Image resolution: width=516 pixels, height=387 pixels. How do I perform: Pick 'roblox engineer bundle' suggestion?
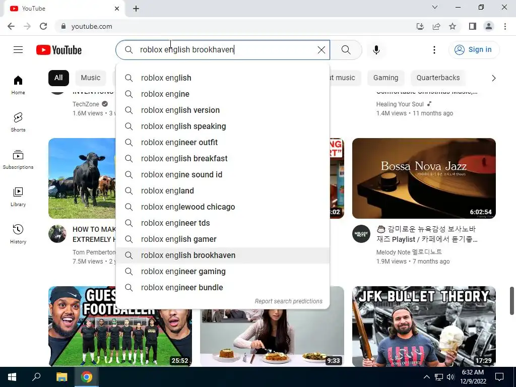click(x=223, y=288)
